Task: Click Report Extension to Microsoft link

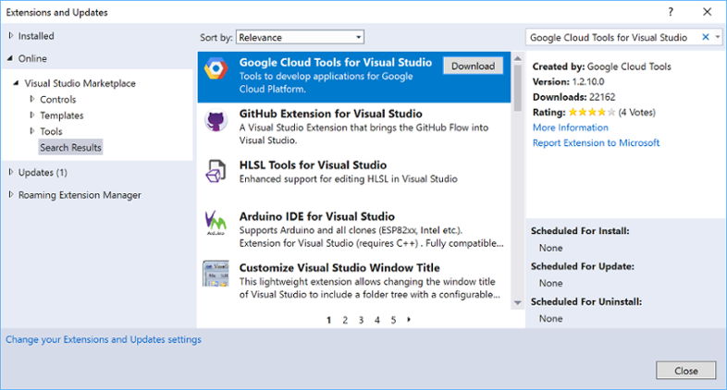Action: (596, 142)
